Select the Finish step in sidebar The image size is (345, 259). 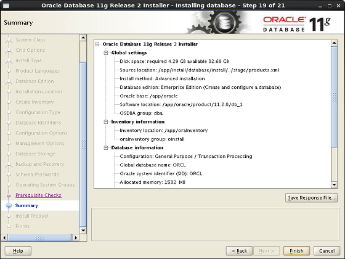click(x=22, y=226)
